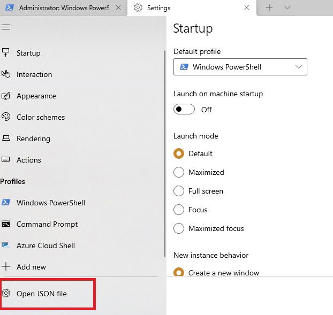Click the Color schemes palette icon

click(6, 117)
